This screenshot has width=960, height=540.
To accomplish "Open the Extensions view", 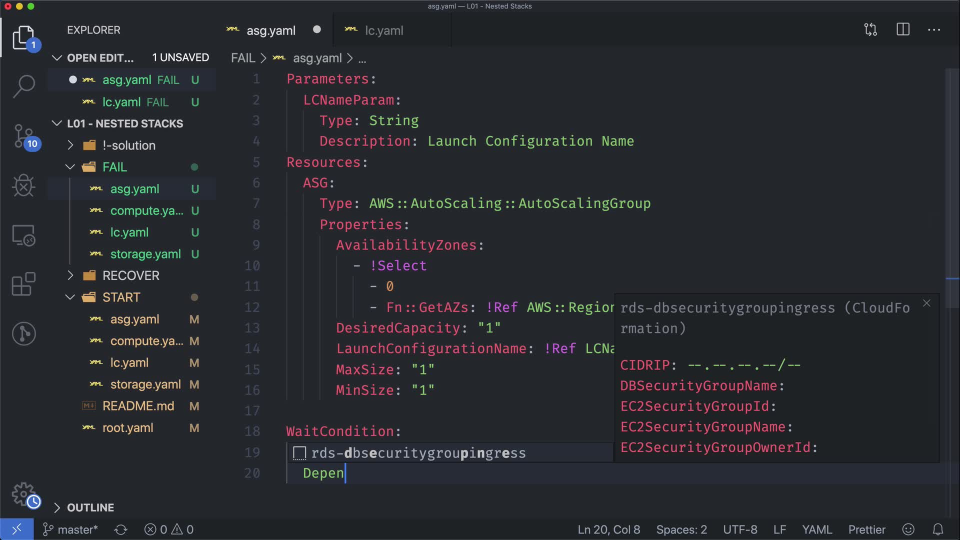I will [x=23, y=284].
